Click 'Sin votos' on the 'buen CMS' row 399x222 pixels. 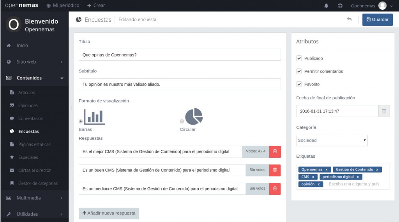[x=258, y=170]
